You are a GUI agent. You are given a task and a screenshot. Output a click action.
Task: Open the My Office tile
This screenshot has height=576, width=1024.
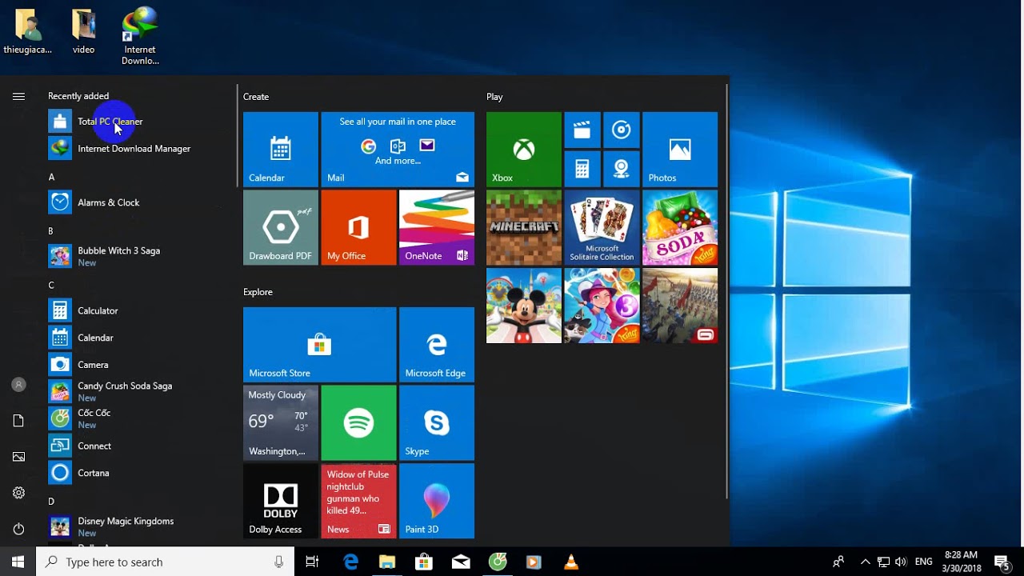pyautogui.click(x=358, y=227)
